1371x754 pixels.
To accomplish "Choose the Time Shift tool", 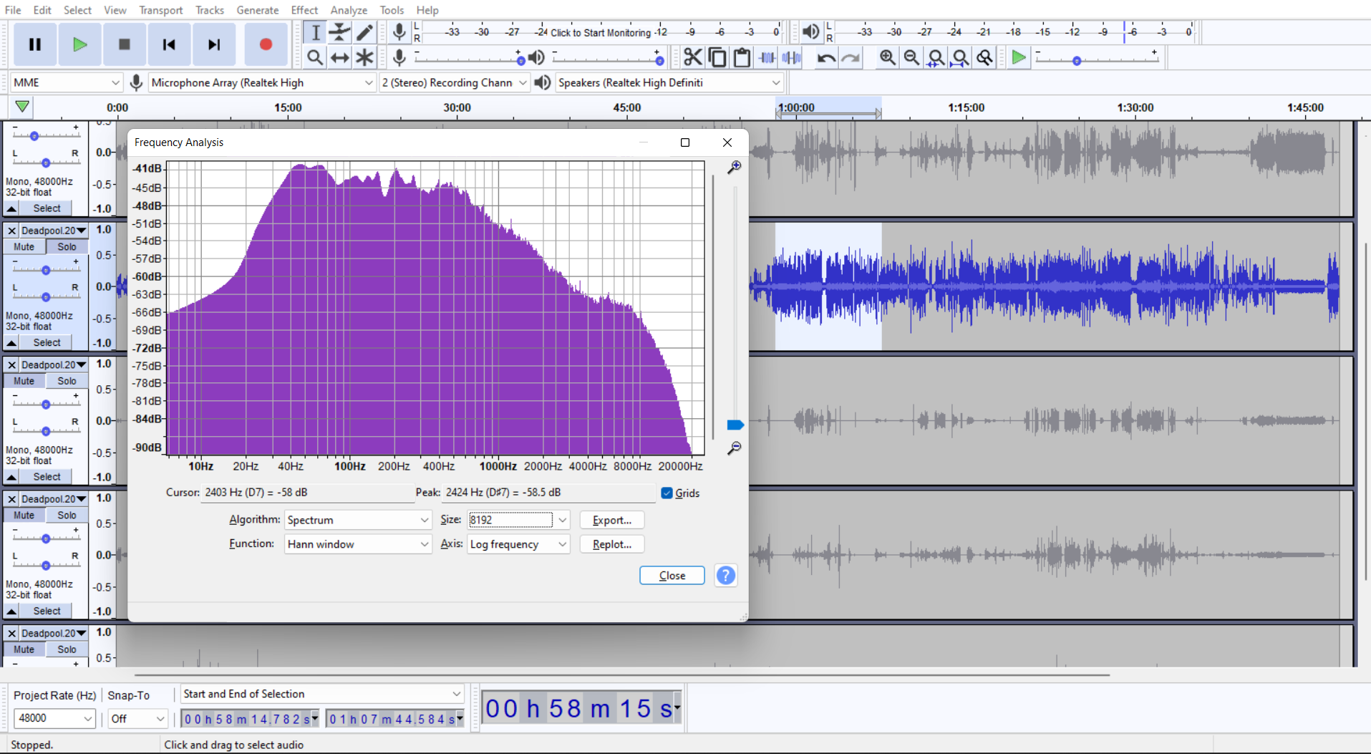I will pyautogui.click(x=339, y=57).
